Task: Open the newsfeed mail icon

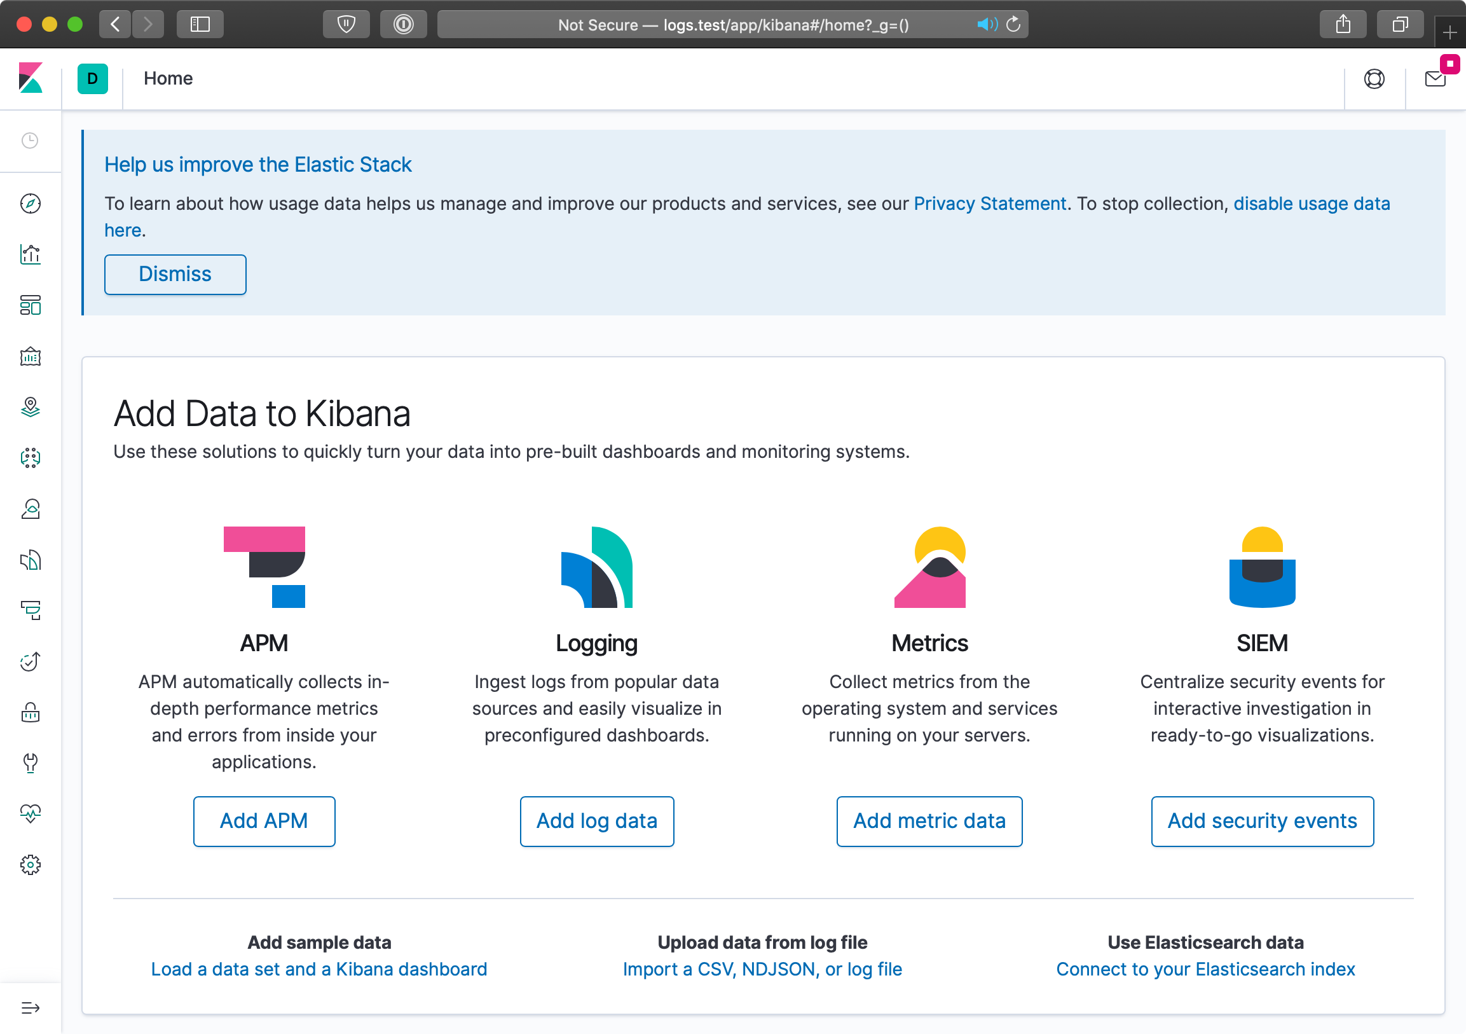Action: 1435,79
